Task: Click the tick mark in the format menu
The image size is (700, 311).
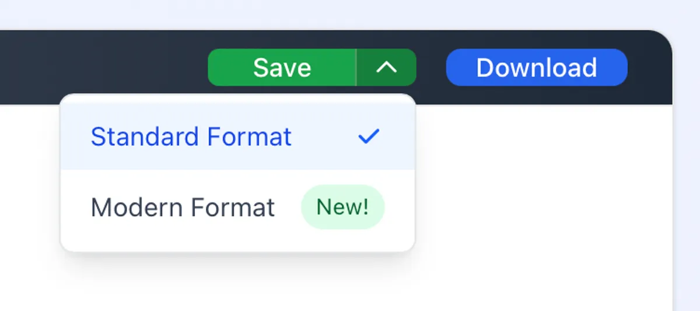Action: click(x=369, y=137)
